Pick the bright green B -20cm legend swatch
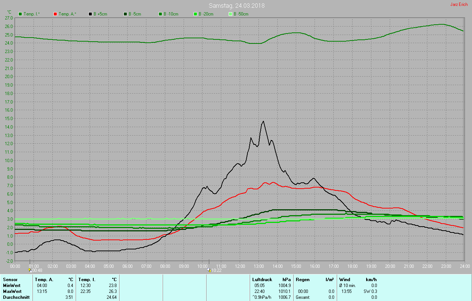The width and height of the screenshot is (472, 301). [195, 14]
